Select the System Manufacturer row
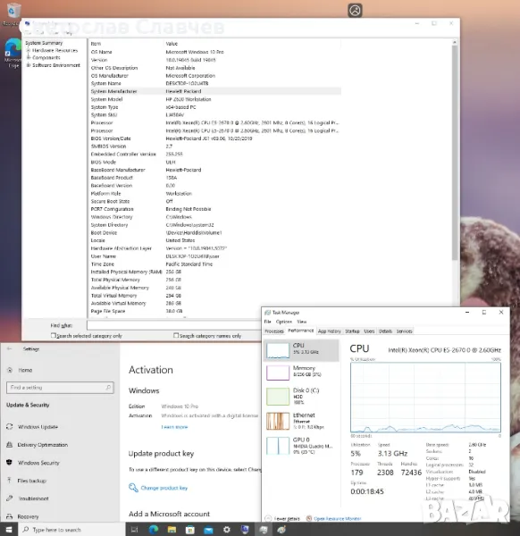 [x=215, y=91]
